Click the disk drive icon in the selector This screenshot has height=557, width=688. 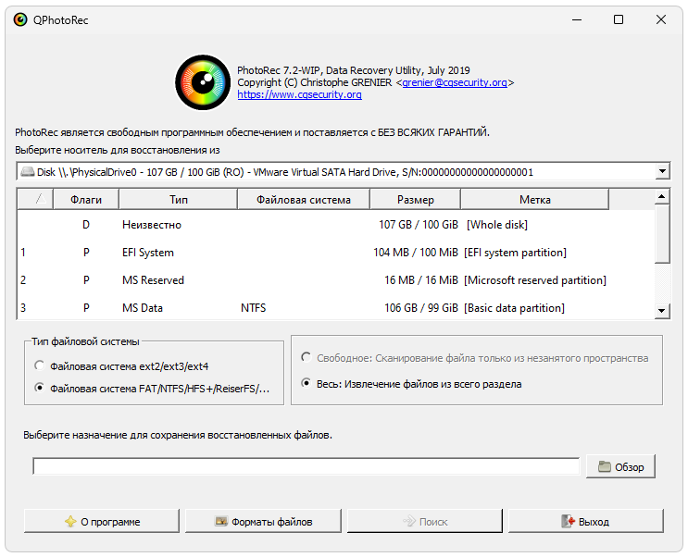coord(27,172)
